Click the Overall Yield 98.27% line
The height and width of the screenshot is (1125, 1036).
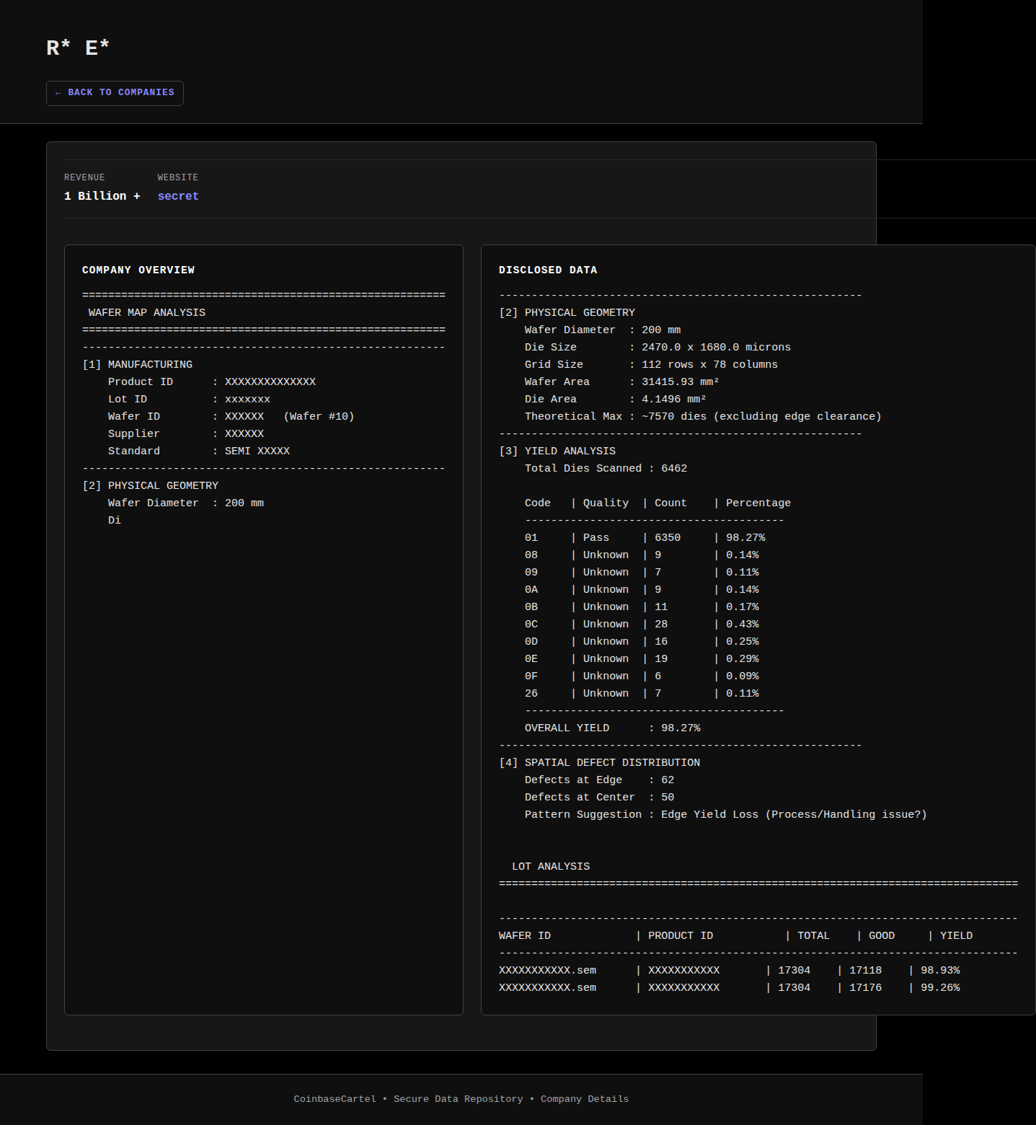(612, 728)
